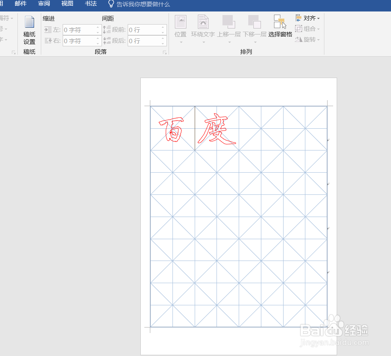
Task: Open the page setup dialog launcher
Action: pos(13,52)
